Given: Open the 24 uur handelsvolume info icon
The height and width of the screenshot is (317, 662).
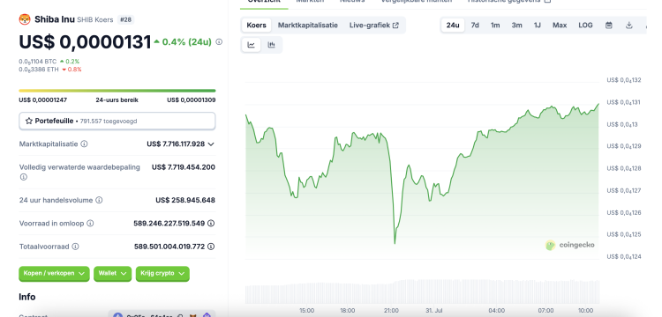Looking at the screenshot, I should 99,200.
